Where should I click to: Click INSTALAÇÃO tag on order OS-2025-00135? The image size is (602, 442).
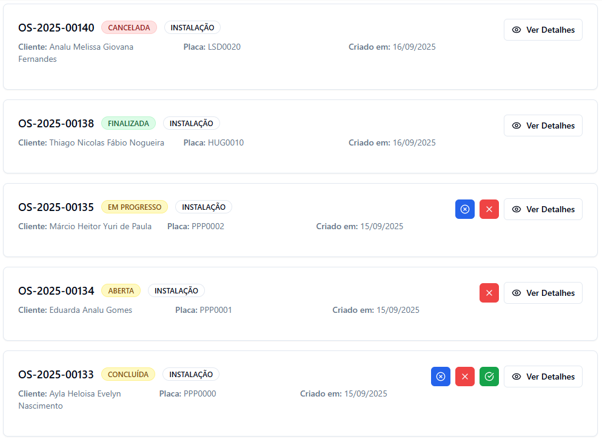[x=204, y=207]
